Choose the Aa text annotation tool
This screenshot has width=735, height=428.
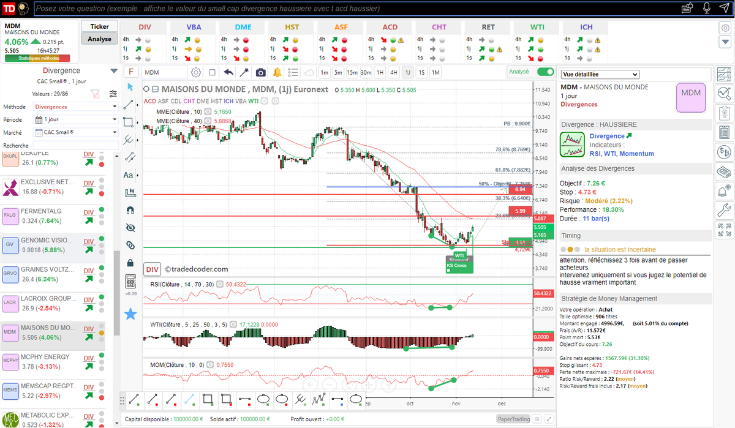[x=129, y=175]
